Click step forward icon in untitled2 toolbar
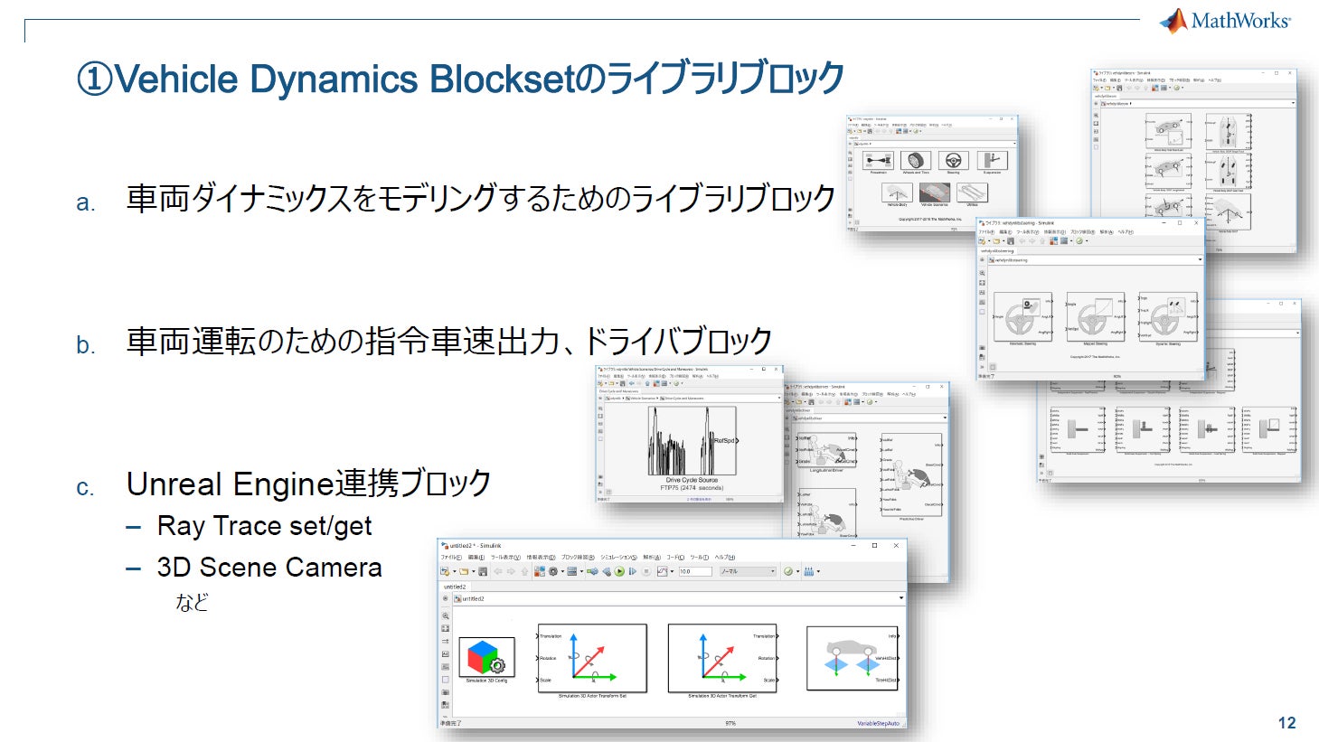 pyautogui.click(x=633, y=571)
